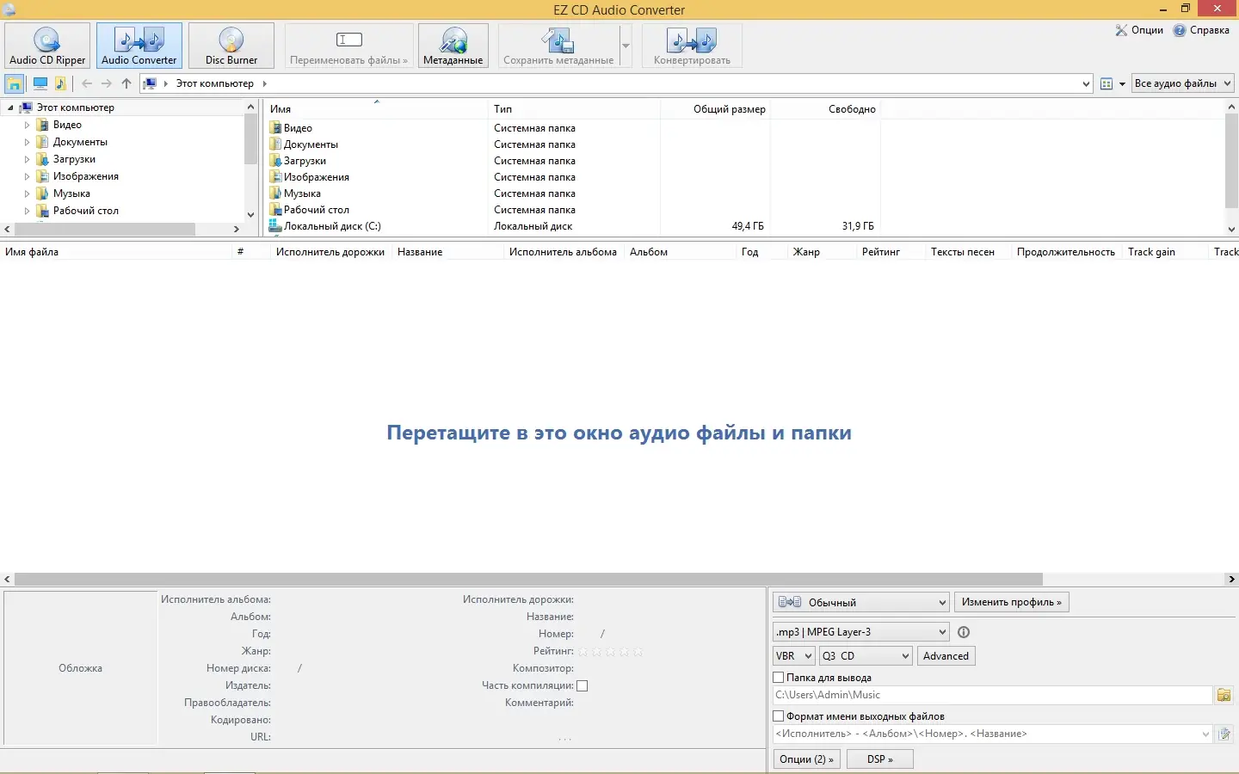Browse output folder with folder icon
The image size is (1239, 774).
[1224, 695]
